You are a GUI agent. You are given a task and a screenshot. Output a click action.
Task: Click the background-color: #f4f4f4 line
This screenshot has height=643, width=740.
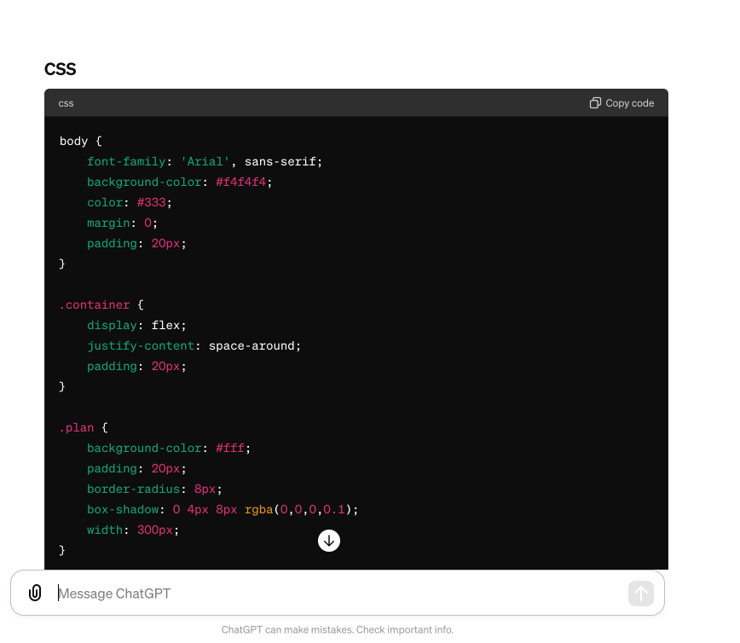[x=179, y=182]
